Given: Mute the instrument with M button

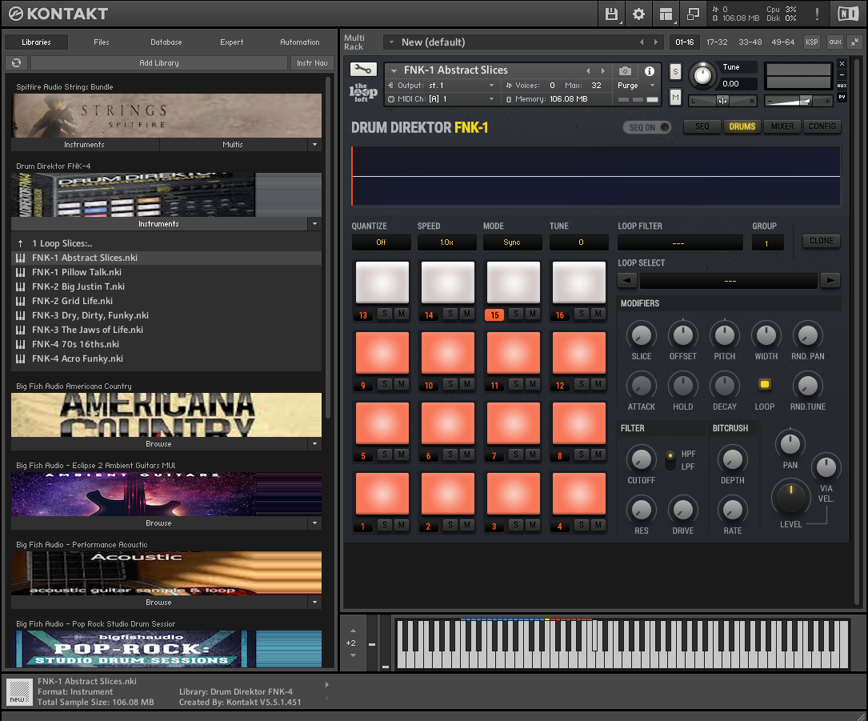Looking at the screenshot, I should [x=675, y=98].
